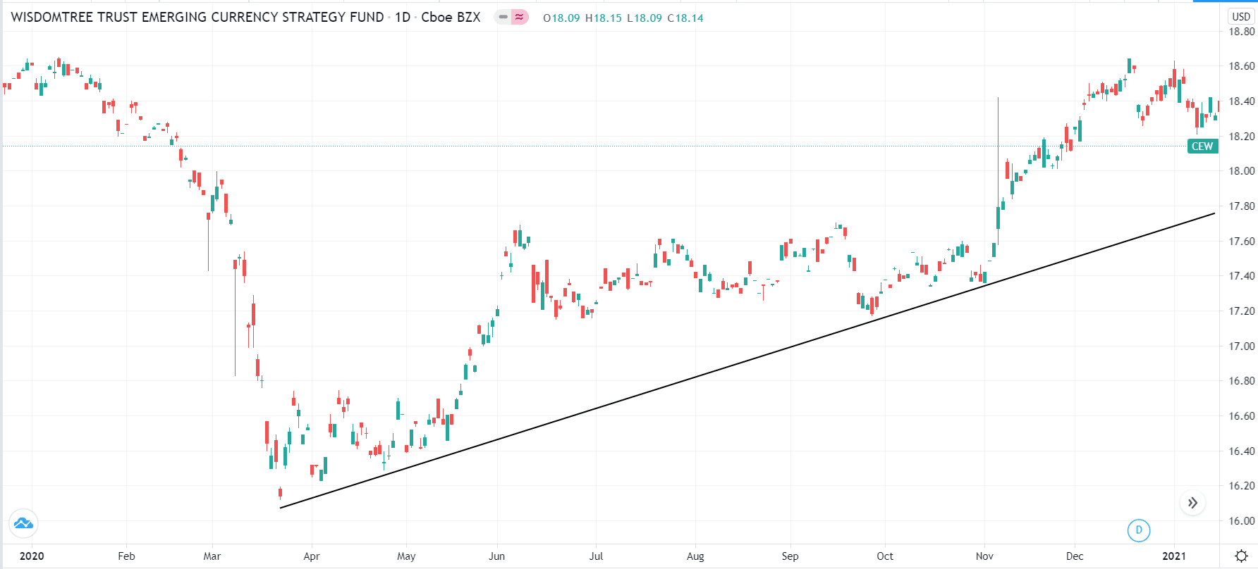Click 16.00 on the price axis
Image resolution: width=1258 pixels, height=569 pixels.
point(1241,521)
